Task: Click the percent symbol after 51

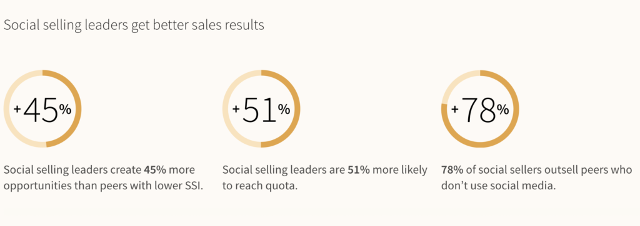Action: [x=284, y=109]
